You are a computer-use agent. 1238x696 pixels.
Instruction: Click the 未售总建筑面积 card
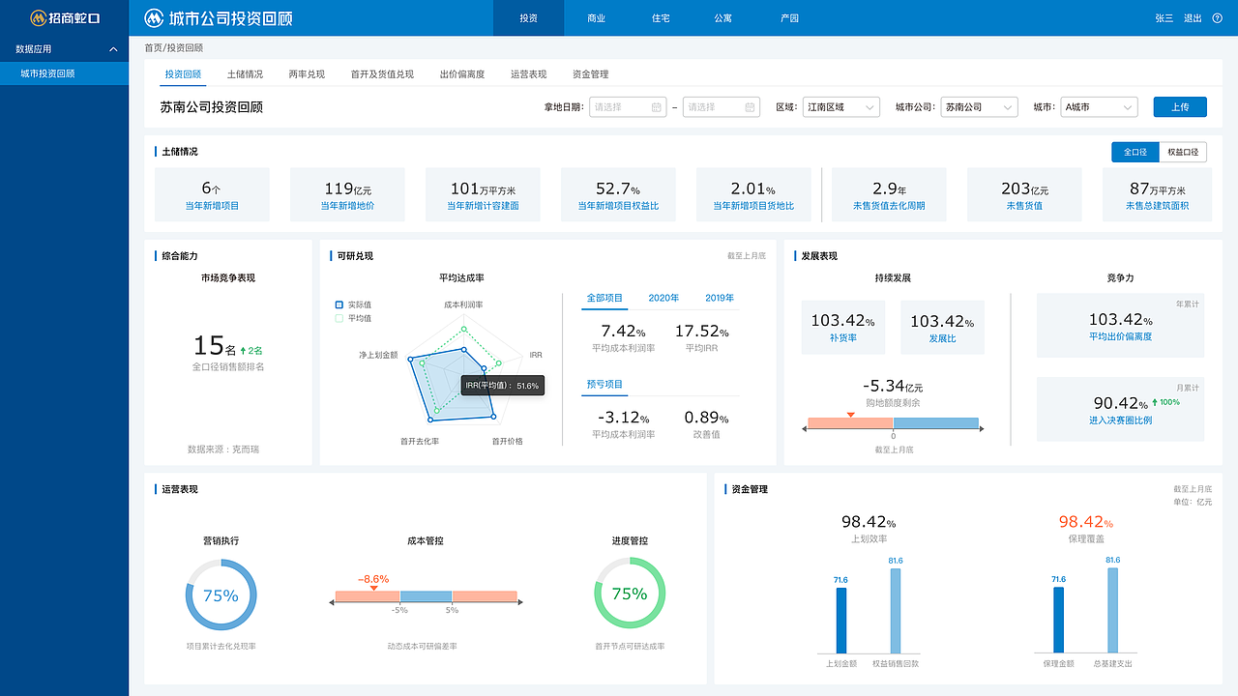(1160, 194)
